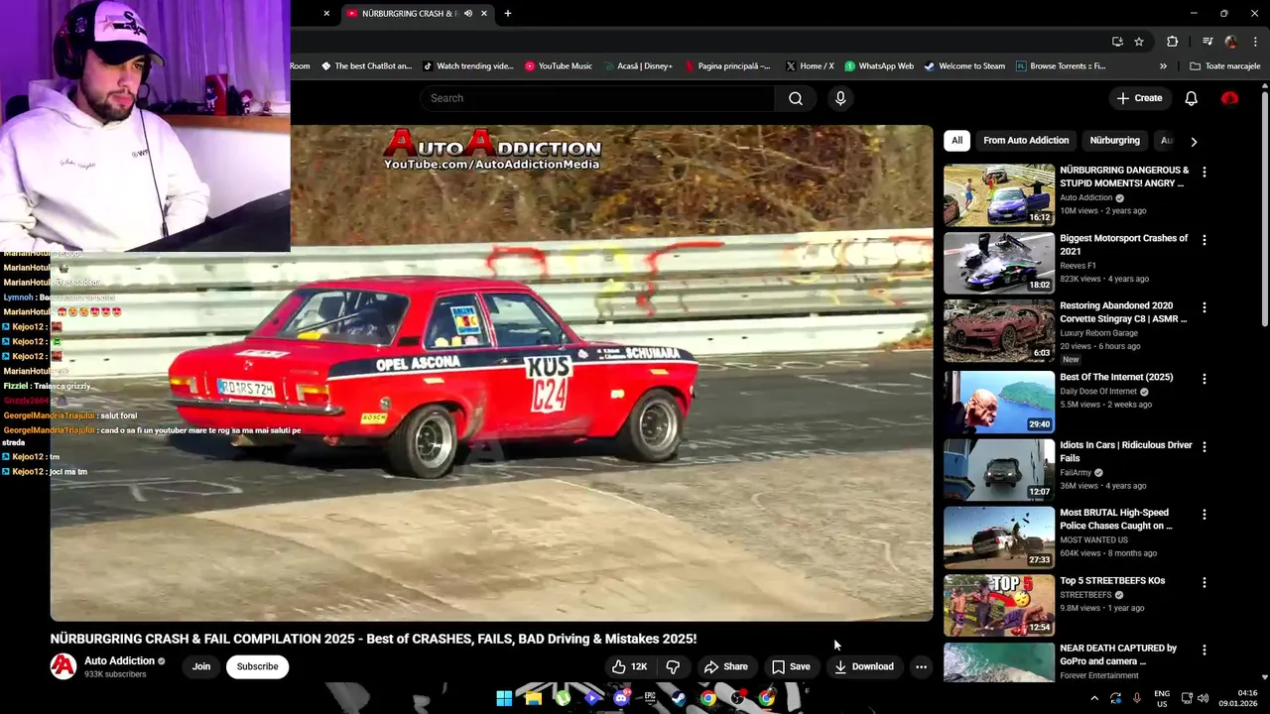
Task: Click the install app icon in address bar
Action: tap(1117, 42)
